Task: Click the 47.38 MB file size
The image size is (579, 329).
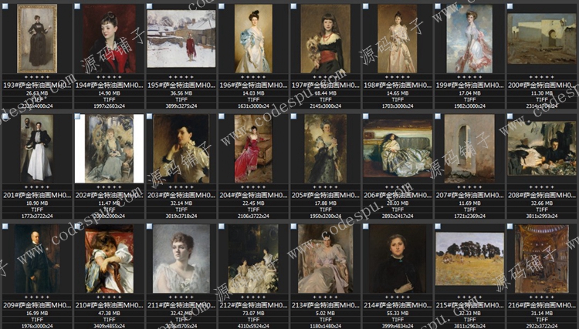Action: 110,314
